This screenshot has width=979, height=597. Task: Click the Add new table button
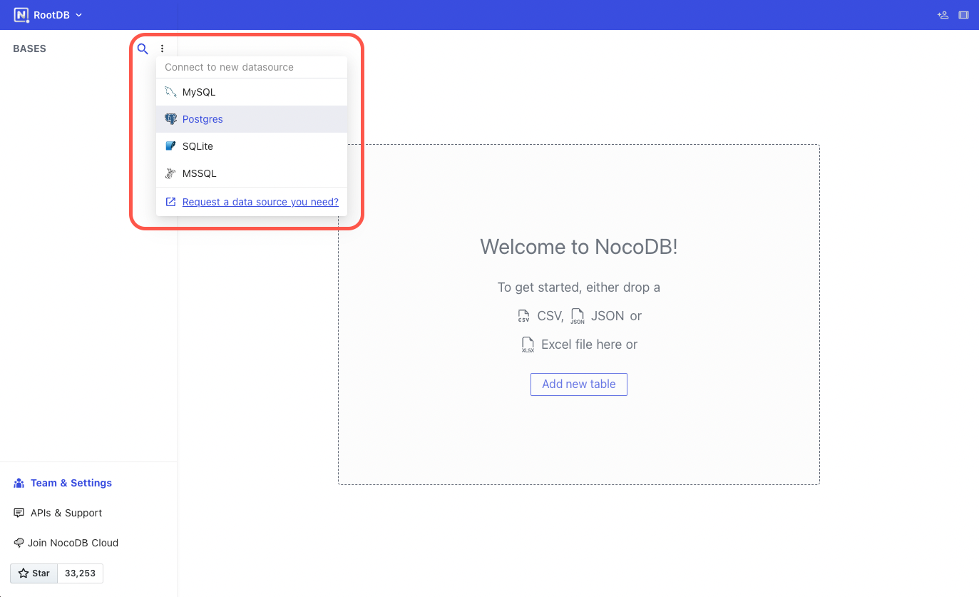pos(579,384)
